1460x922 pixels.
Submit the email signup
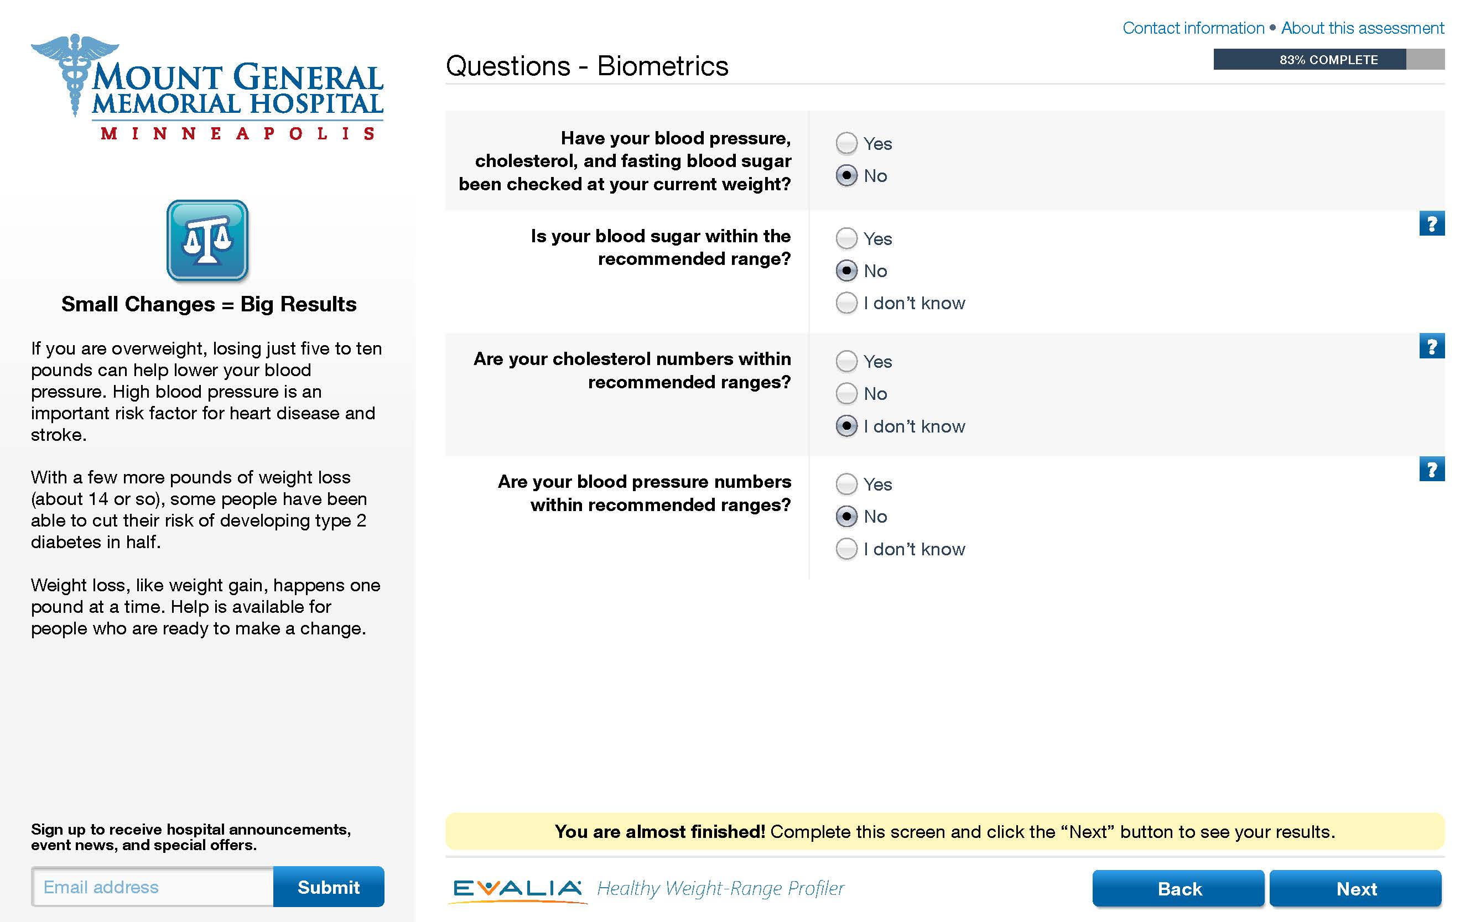[x=329, y=887]
